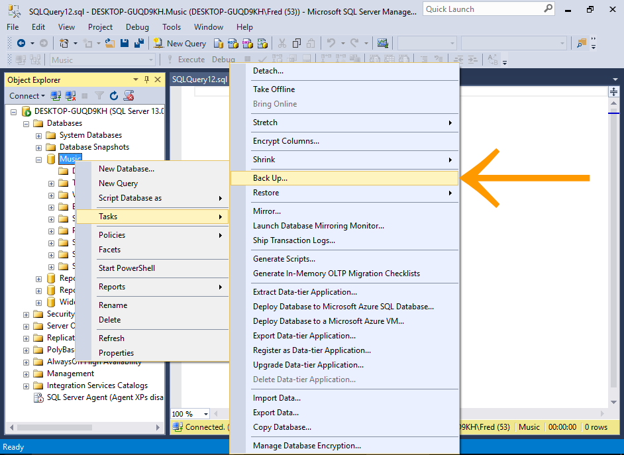The width and height of the screenshot is (624, 455).
Task: Expand the System Databases folder node
Action: [x=39, y=135]
